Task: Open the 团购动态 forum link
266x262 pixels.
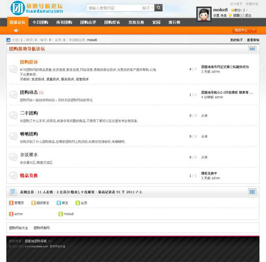Action: [x=29, y=93]
